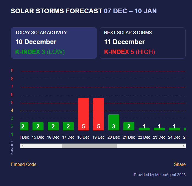The height and width of the screenshot is (186, 192).
Task: Click the chart scrollbar left arrow
Action: tap(23, 146)
